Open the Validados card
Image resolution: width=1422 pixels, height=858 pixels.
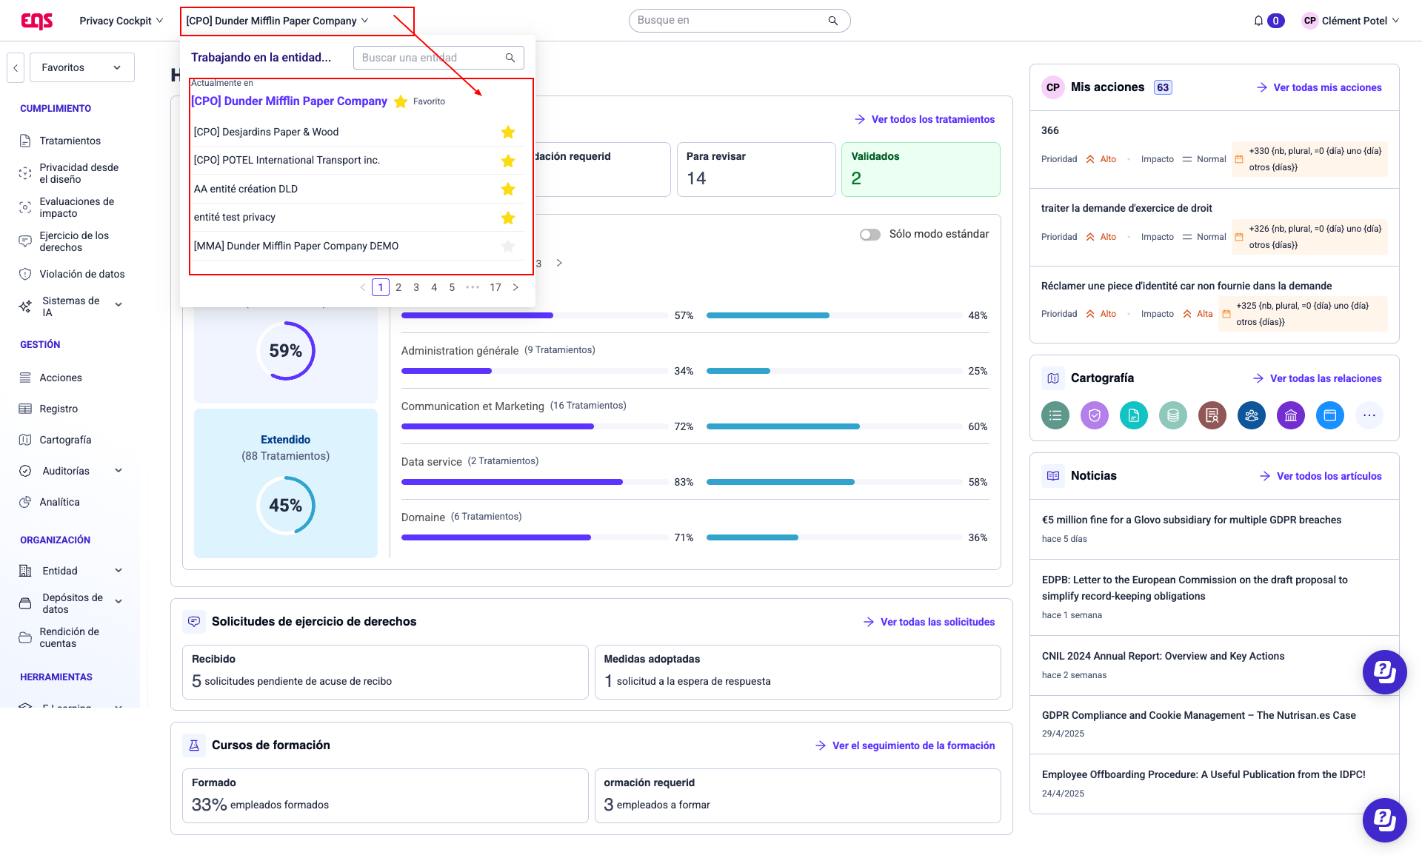tap(921, 170)
